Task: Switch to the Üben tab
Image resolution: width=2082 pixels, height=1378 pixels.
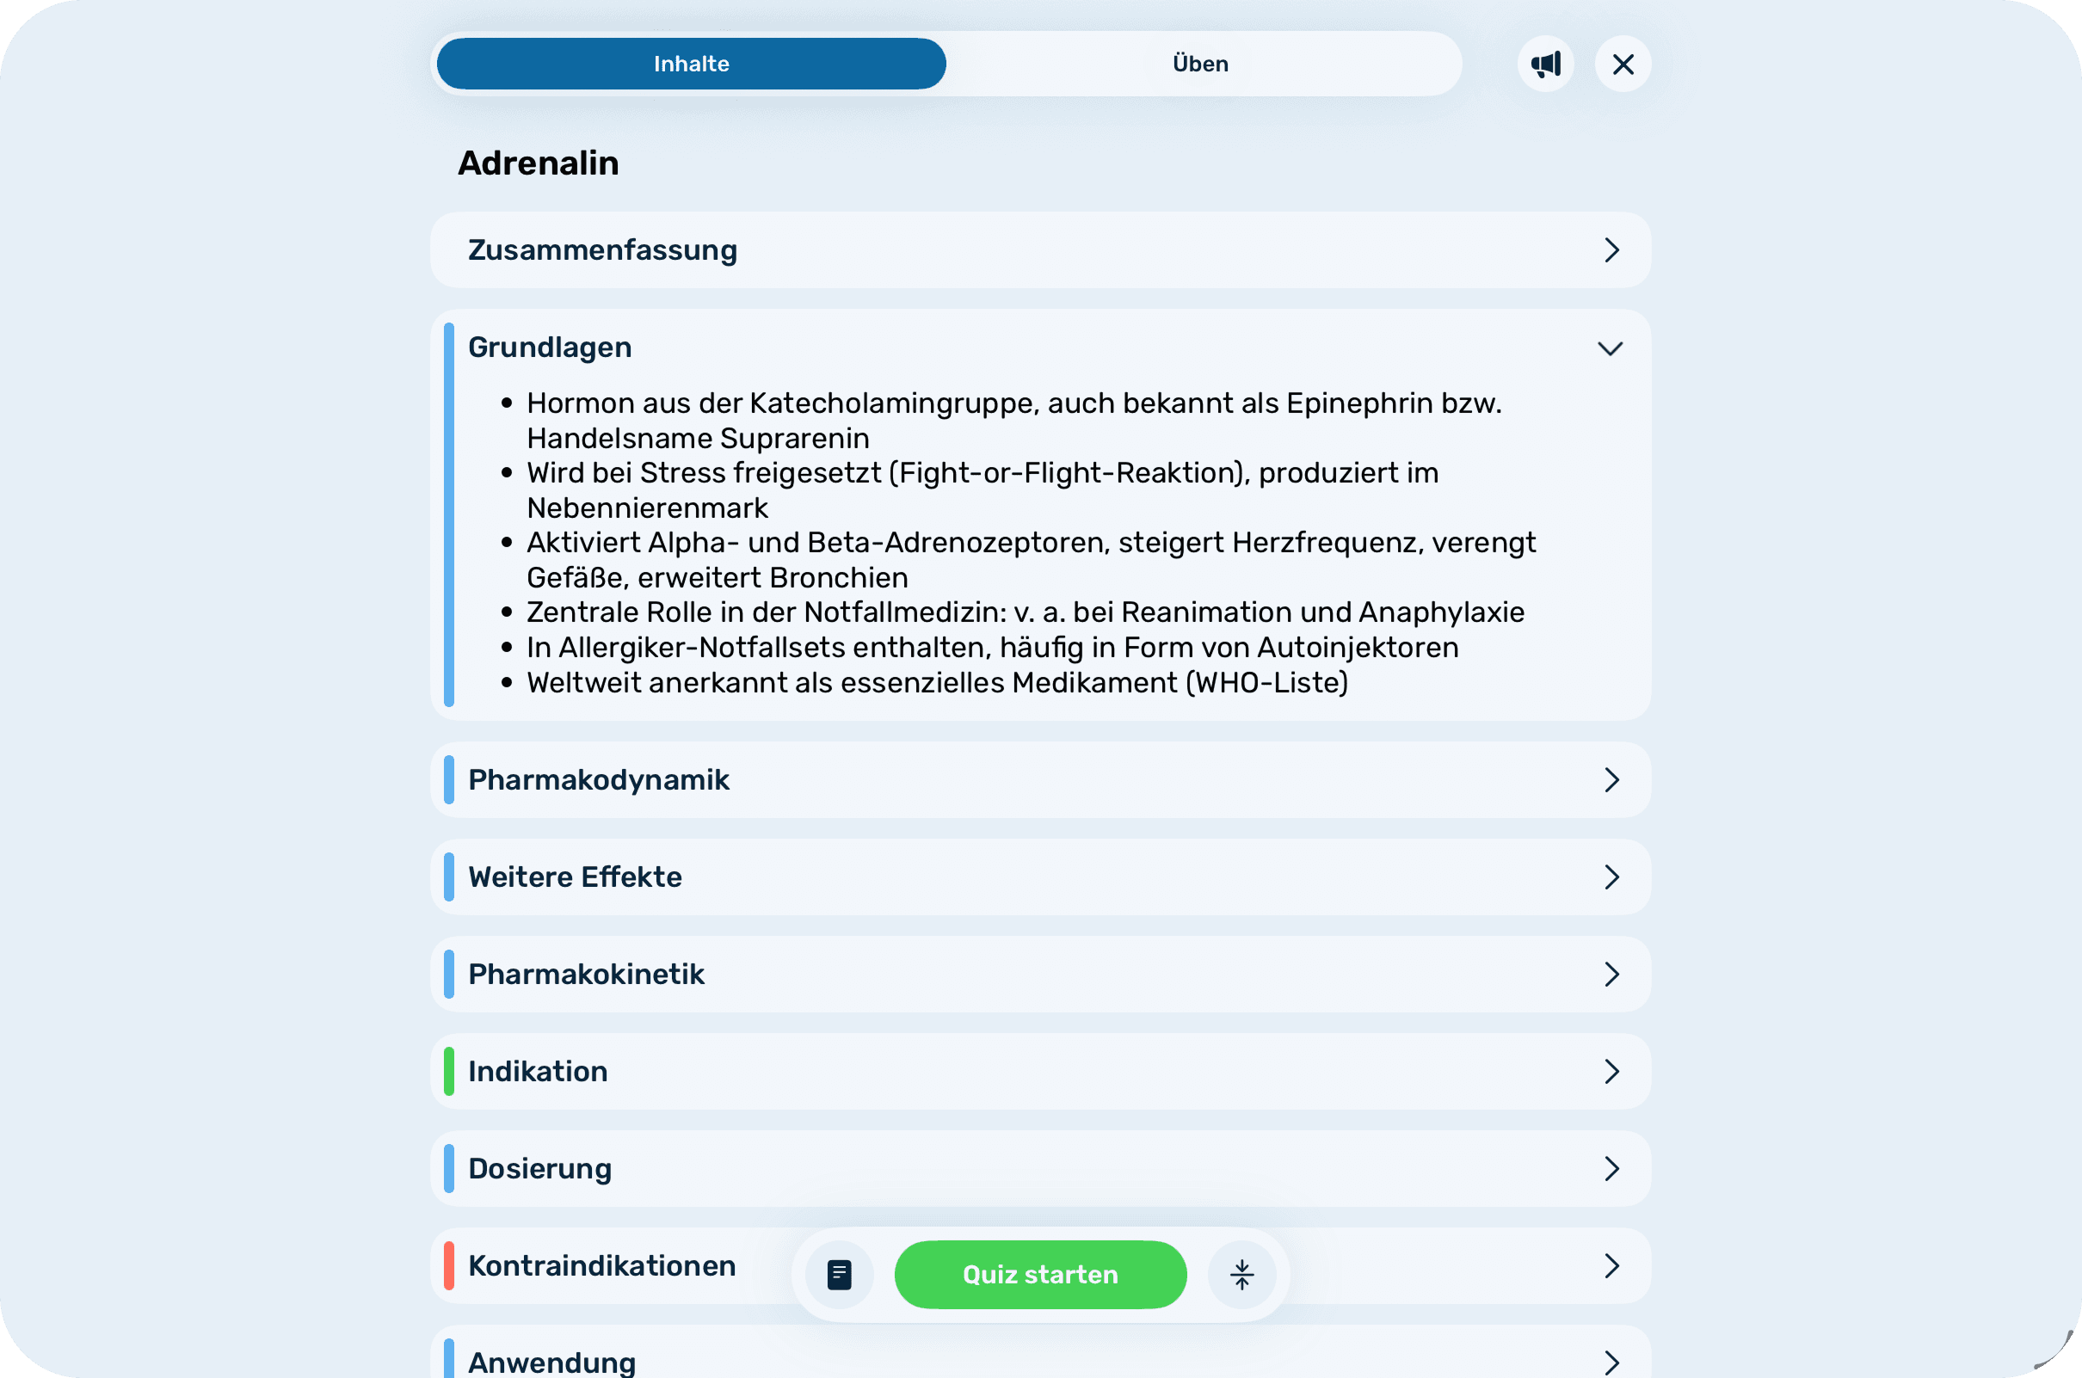Action: [1200, 63]
